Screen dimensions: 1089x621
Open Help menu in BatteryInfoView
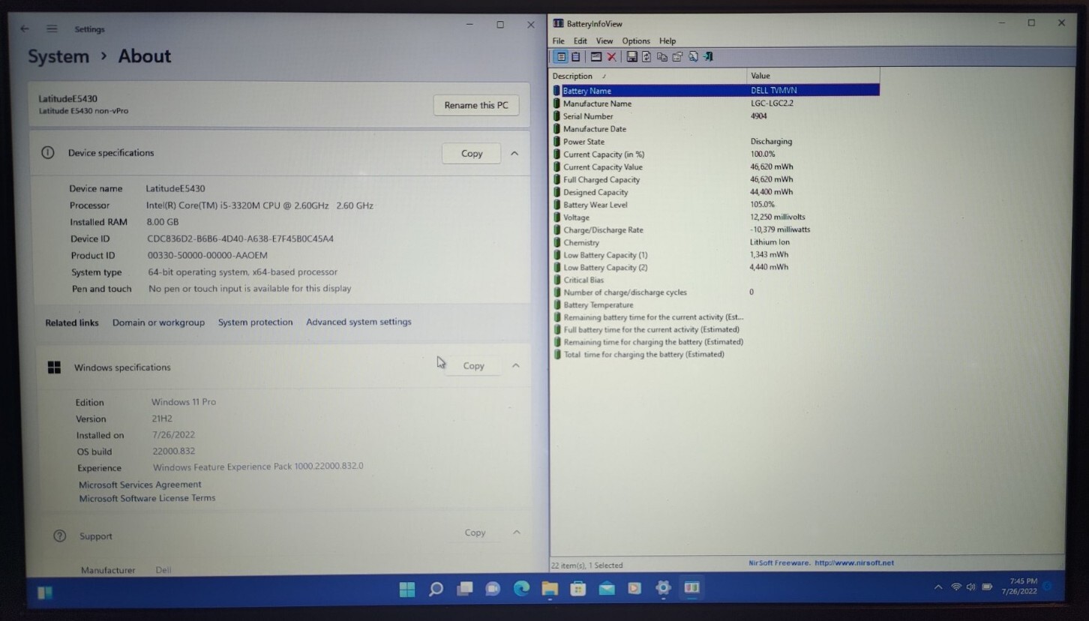667,41
